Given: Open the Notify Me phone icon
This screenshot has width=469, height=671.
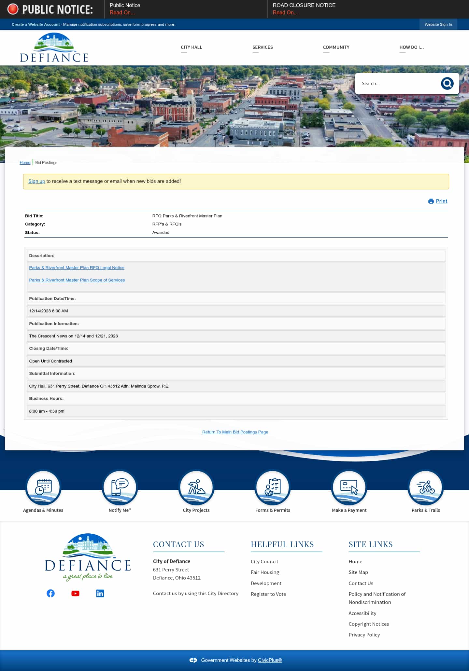Looking at the screenshot, I should point(120,487).
